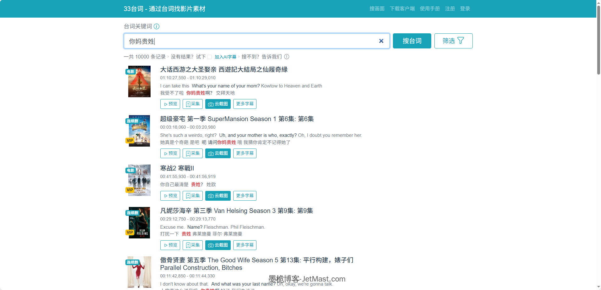Open title 超级豪宅 第一季 SuperMansion Season 1

tap(237, 119)
